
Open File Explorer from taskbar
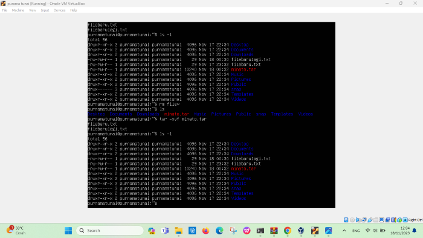179,231
